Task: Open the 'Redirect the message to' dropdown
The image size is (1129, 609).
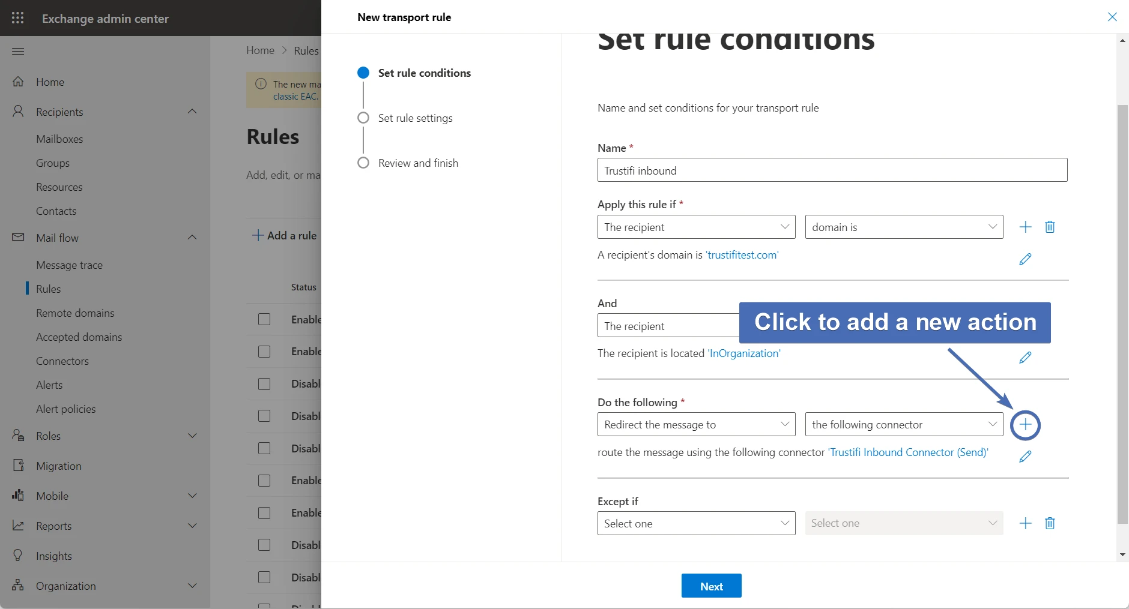Action: tap(696, 425)
